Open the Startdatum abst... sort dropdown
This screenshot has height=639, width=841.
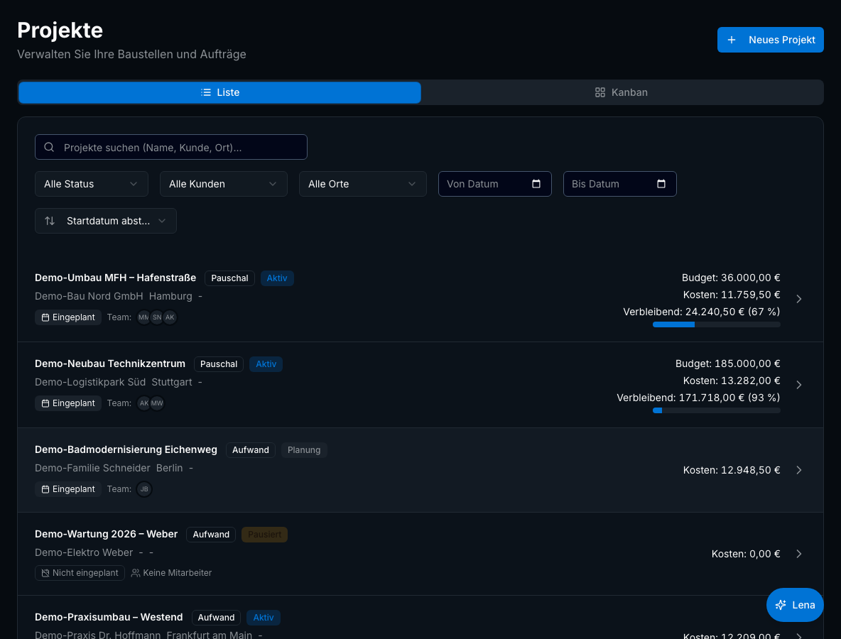tap(106, 221)
